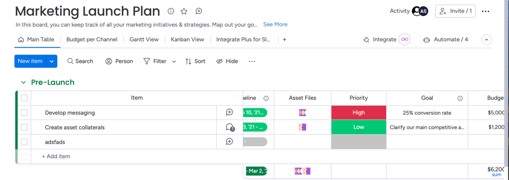The width and height of the screenshot is (509, 180).
Task: Check the Develop messaging row checkbox
Action: point(24,112)
